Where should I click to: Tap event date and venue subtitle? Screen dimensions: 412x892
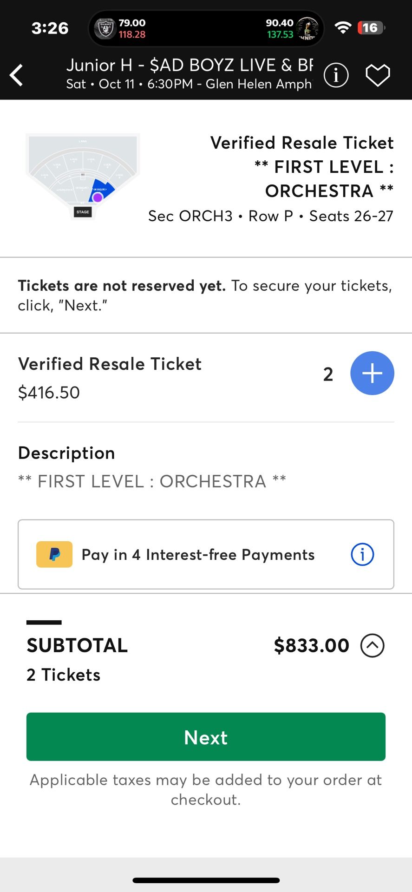(190, 84)
